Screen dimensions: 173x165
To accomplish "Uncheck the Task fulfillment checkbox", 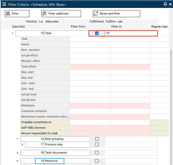I will click(x=97, y=33).
